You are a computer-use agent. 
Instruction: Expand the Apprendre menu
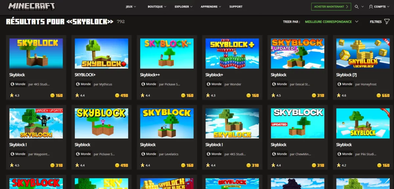point(211,7)
